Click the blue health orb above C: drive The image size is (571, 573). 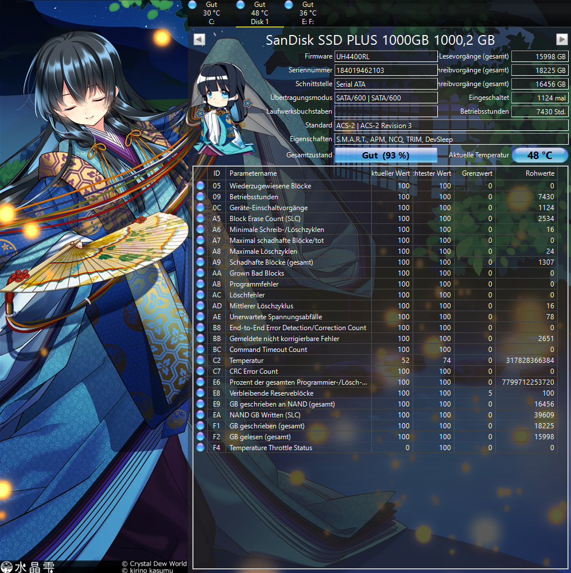[x=192, y=5]
